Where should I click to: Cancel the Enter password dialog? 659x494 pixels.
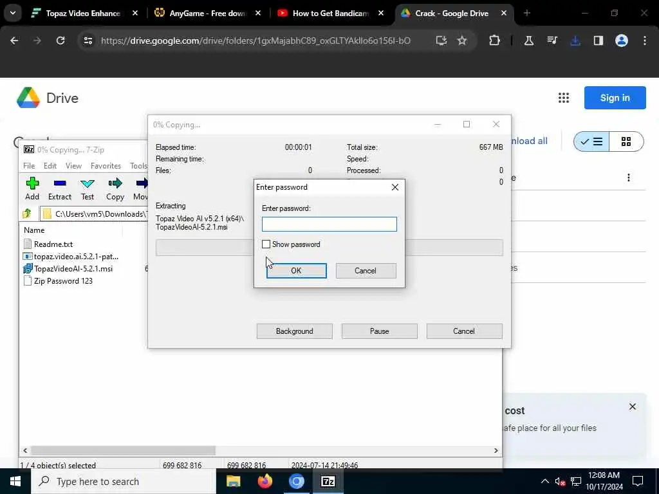(x=366, y=271)
